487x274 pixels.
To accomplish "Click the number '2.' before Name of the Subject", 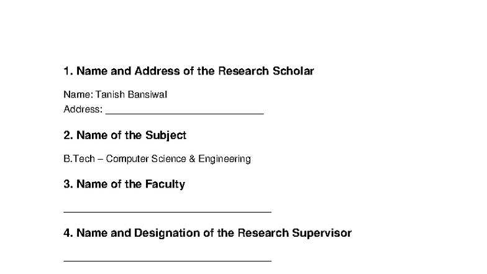I will tap(68, 135).
